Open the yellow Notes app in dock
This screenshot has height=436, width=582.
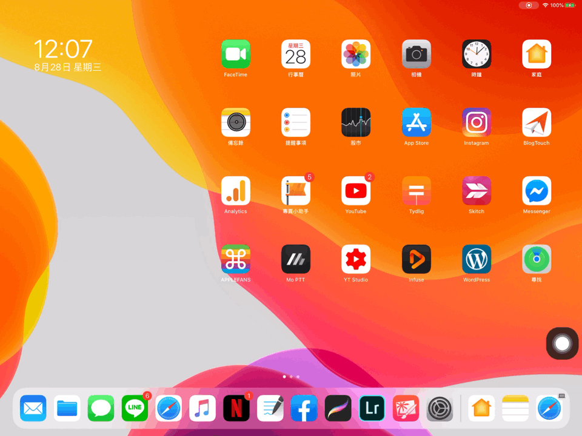pos(515,408)
